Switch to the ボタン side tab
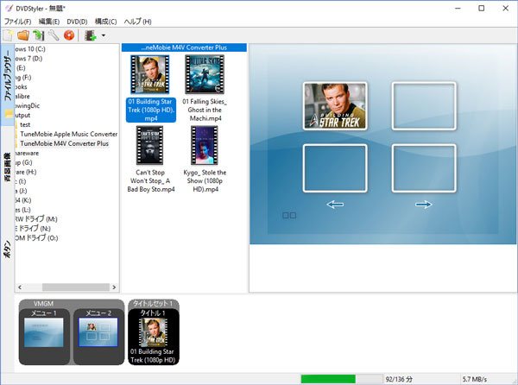518x385 pixels. pyautogui.click(x=7, y=249)
